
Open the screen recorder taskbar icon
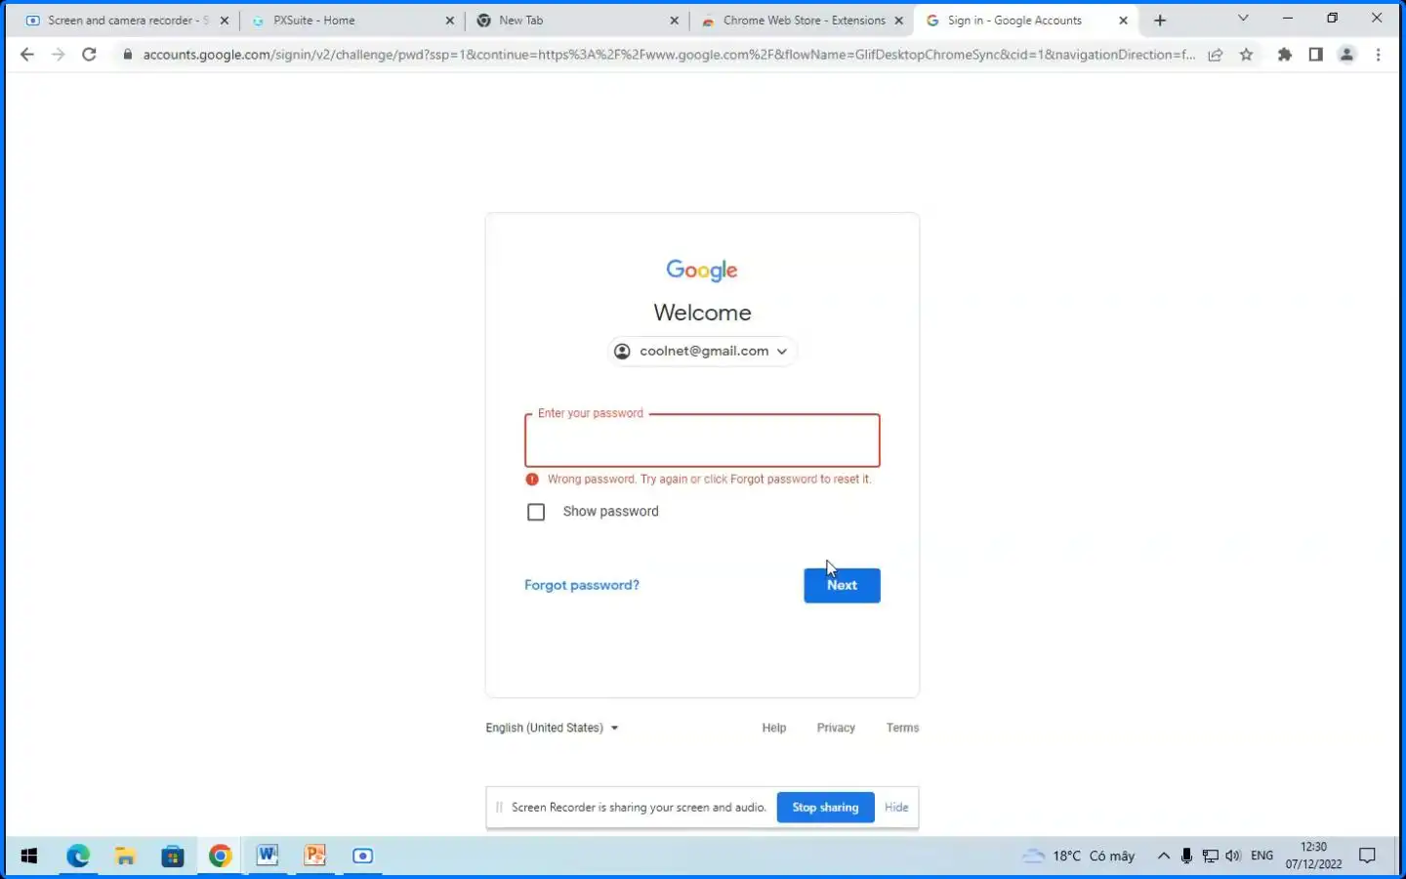(x=362, y=857)
